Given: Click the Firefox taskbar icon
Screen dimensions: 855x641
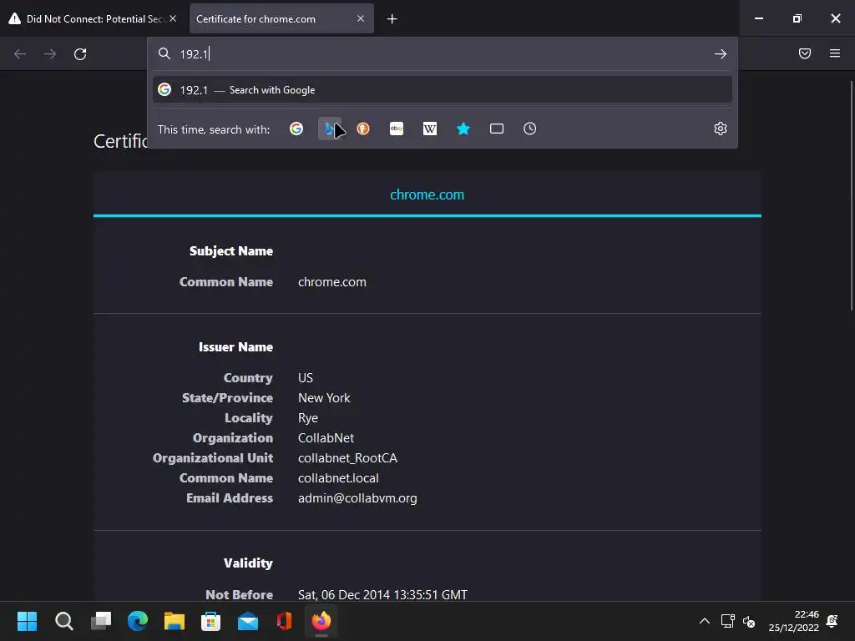Looking at the screenshot, I should click(x=321, y=621).
